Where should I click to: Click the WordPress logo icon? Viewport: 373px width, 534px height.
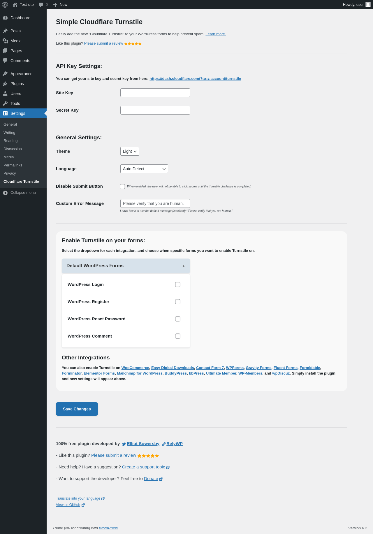point(5,5)
